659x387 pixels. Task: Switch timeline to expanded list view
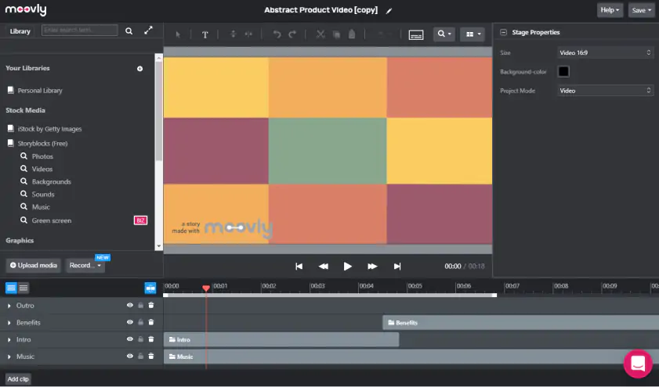pyautogui.click(x=11, y=288)
